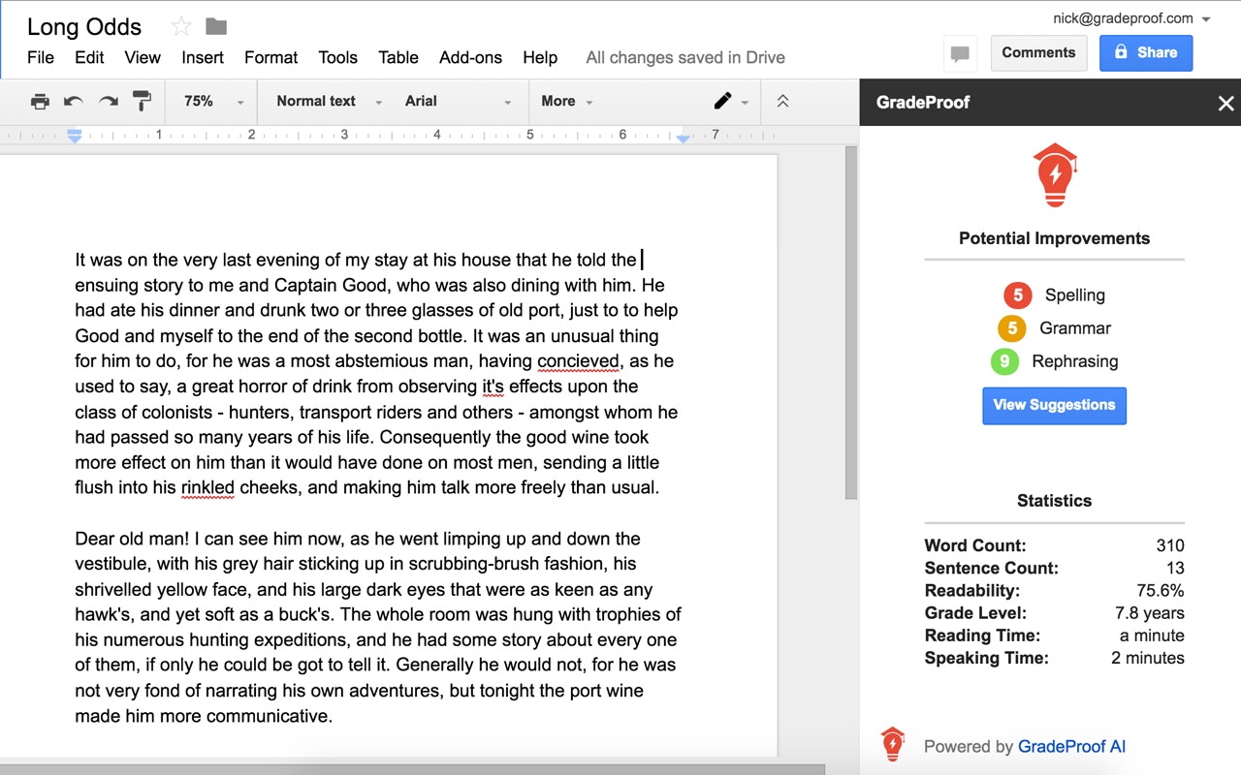
Task: Click the green Rephrasing count badge
Action: 1004,361
